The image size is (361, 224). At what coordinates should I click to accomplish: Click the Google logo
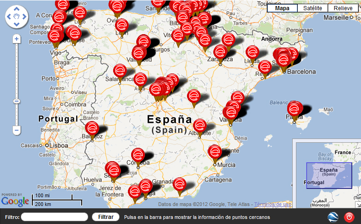15,201
